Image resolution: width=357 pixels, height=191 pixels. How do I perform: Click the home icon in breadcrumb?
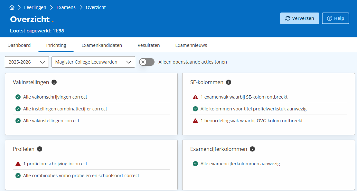pyautogui.click(x=12, y=7)
